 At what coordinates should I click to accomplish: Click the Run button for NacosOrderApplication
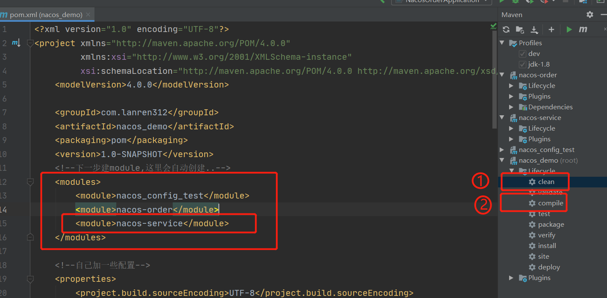[x=501, y=2]
